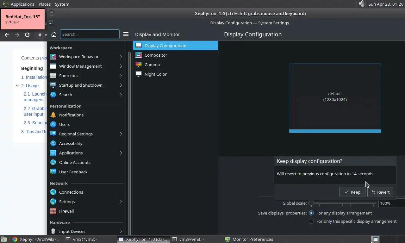Expand Window Management submenu arrow
Screen dimensions: 405x243
[121, 66]
